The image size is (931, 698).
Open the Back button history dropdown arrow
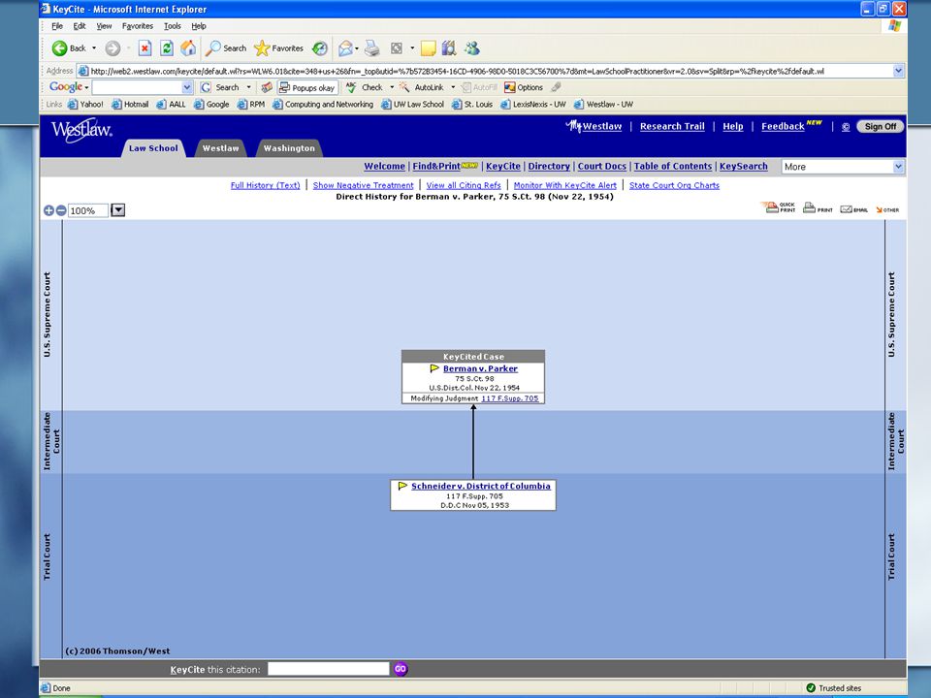[94, 48]
